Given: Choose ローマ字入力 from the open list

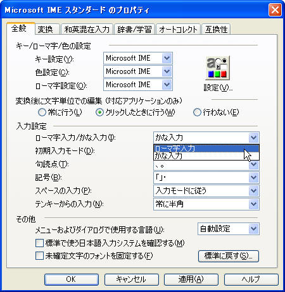Looking at the screenshot, I should pyautogui.click(x=206, y=149).
